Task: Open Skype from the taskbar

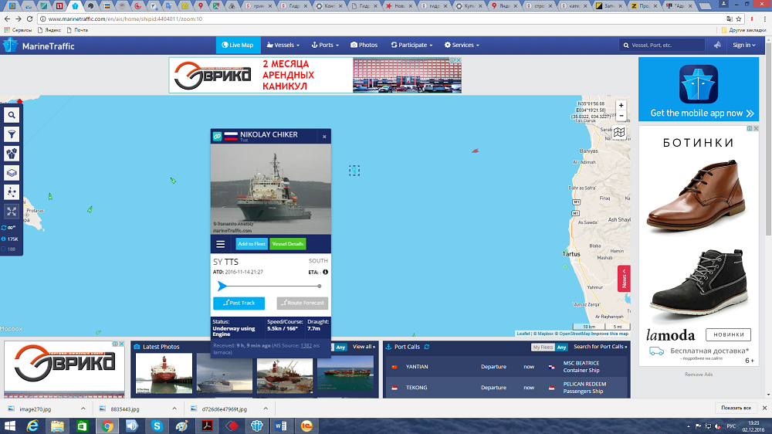Action: [157, 426]
